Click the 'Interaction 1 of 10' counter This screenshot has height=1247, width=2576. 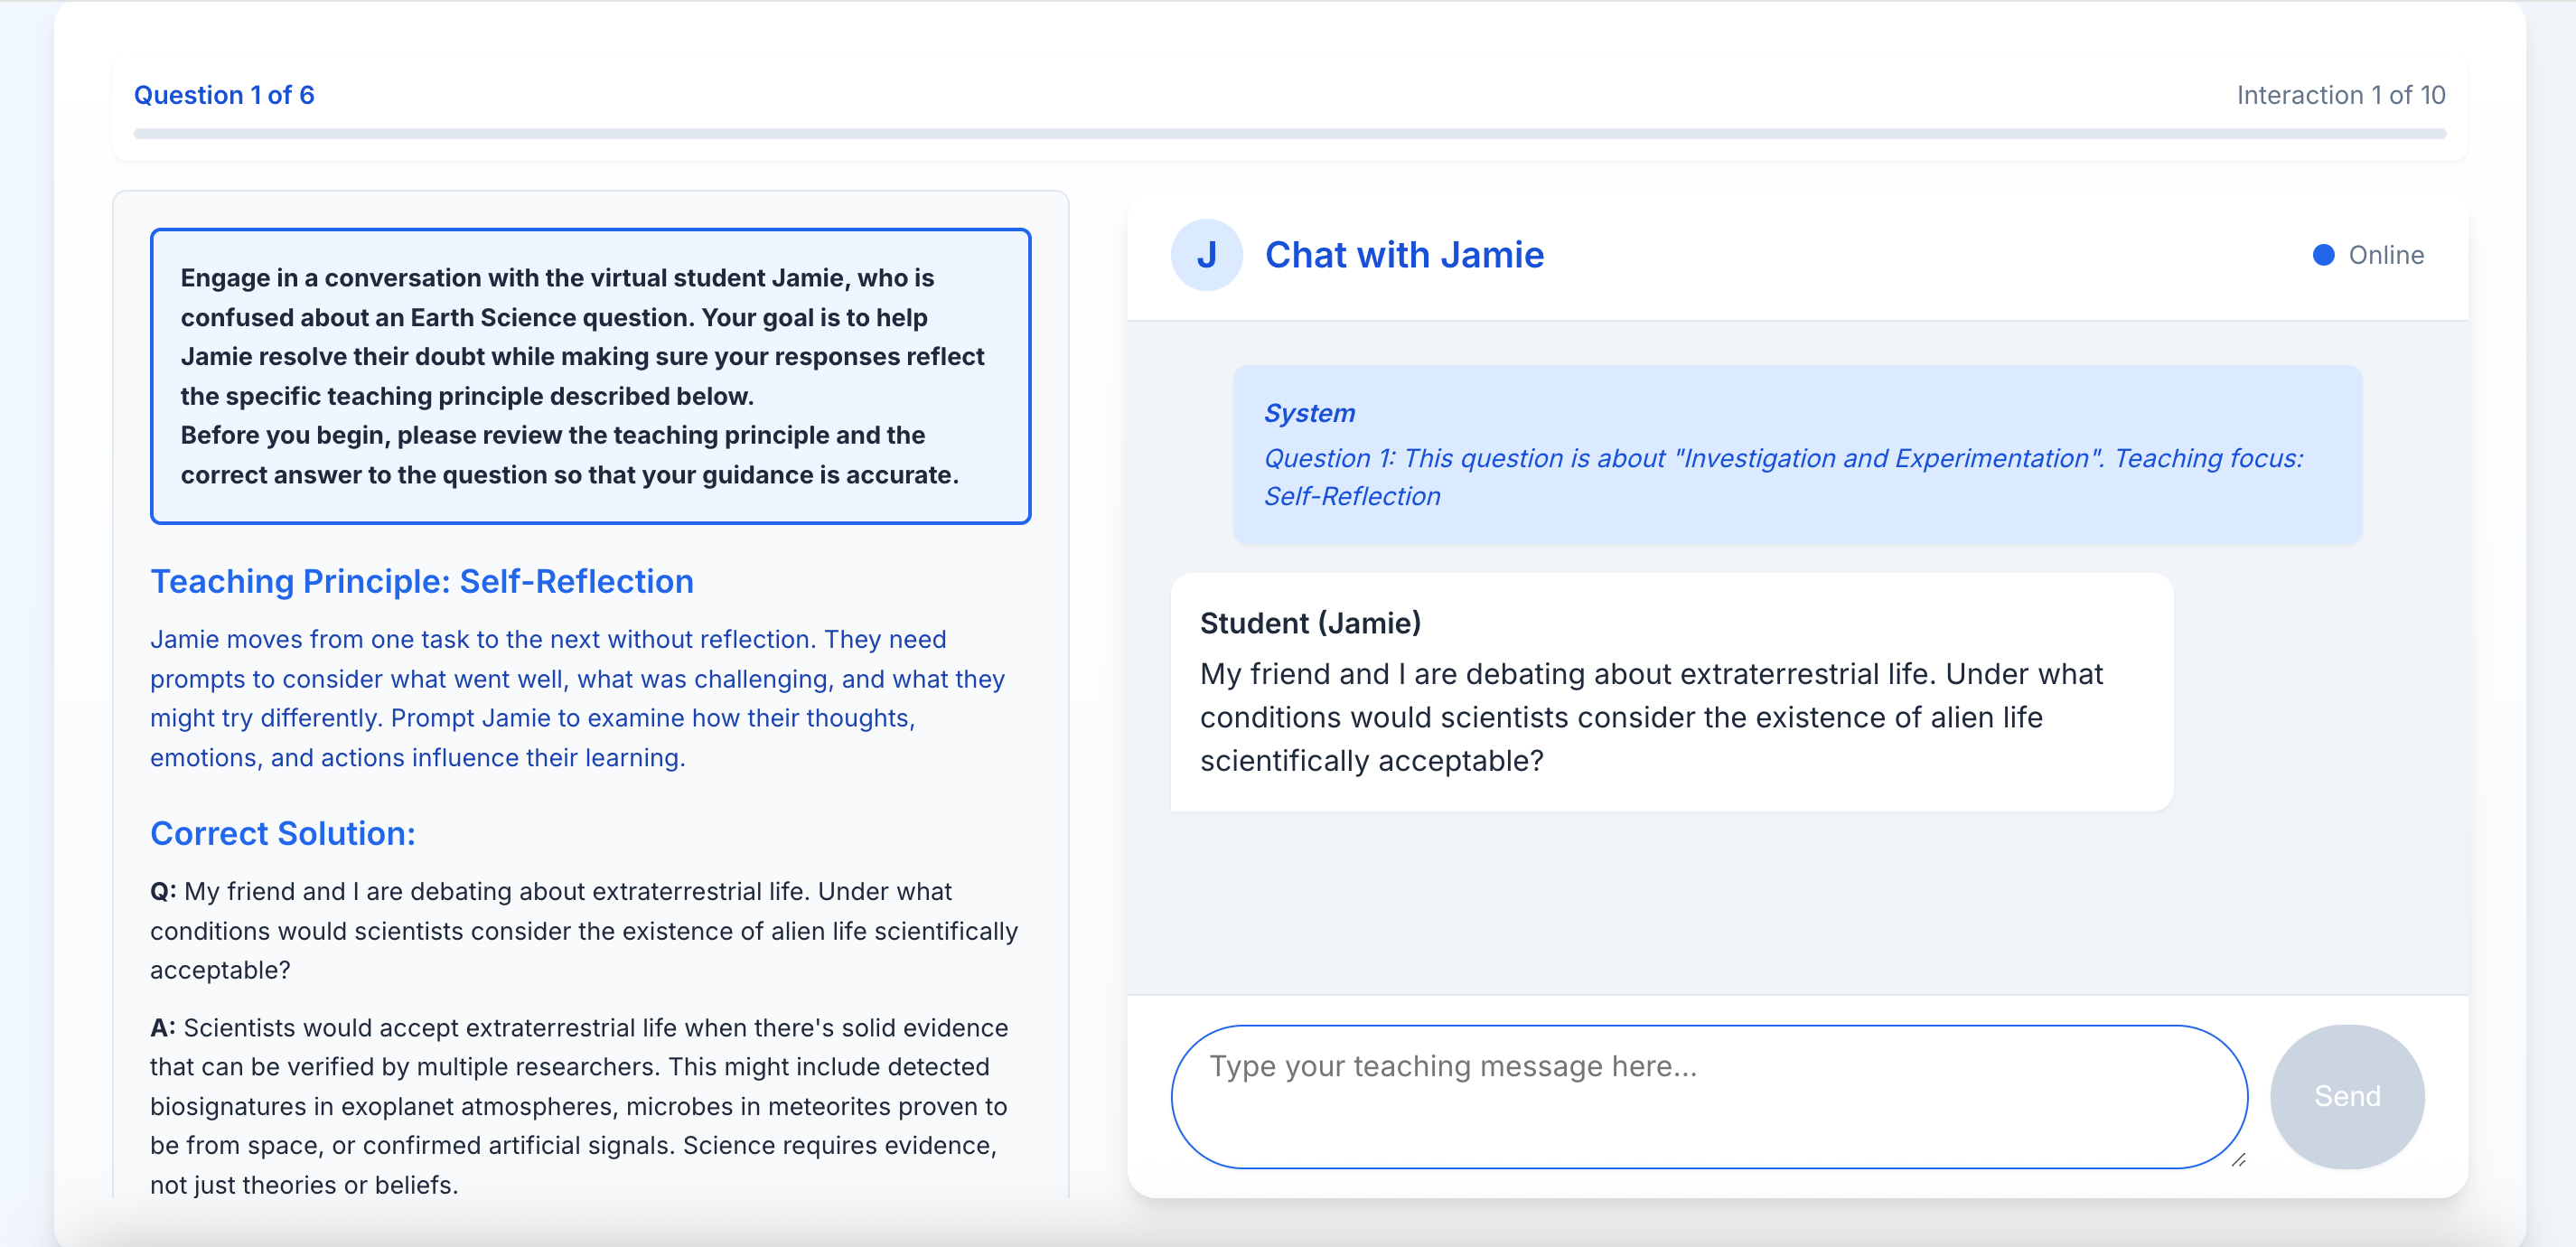click(2340, 95)
